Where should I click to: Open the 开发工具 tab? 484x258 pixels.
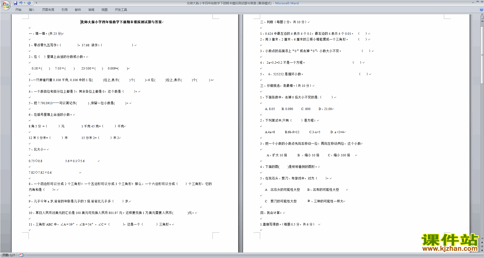tap(121, 10)
